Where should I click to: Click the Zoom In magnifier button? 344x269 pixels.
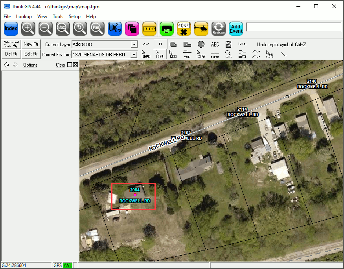(x=28, y=28)
